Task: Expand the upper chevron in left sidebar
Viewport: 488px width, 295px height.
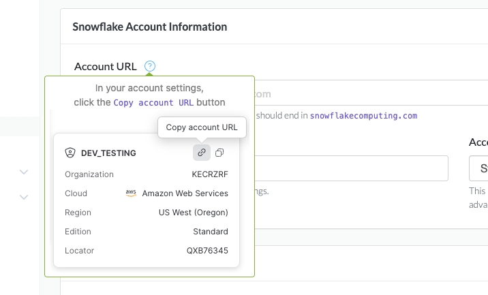Action: (x=24, y=172)
